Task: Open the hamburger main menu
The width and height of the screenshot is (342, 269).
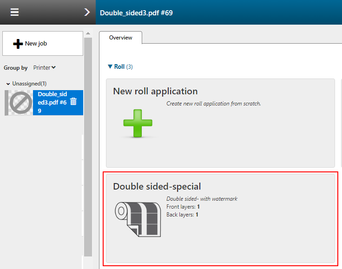Action: tap(14, 12)
